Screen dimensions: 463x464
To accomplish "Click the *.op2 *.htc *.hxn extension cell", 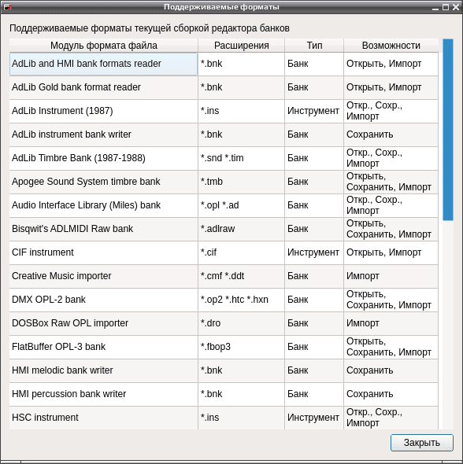I will point(242,300).
